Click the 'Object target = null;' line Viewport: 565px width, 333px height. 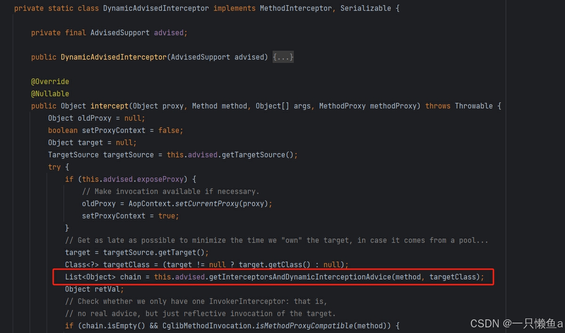click(x=92, y=143)
